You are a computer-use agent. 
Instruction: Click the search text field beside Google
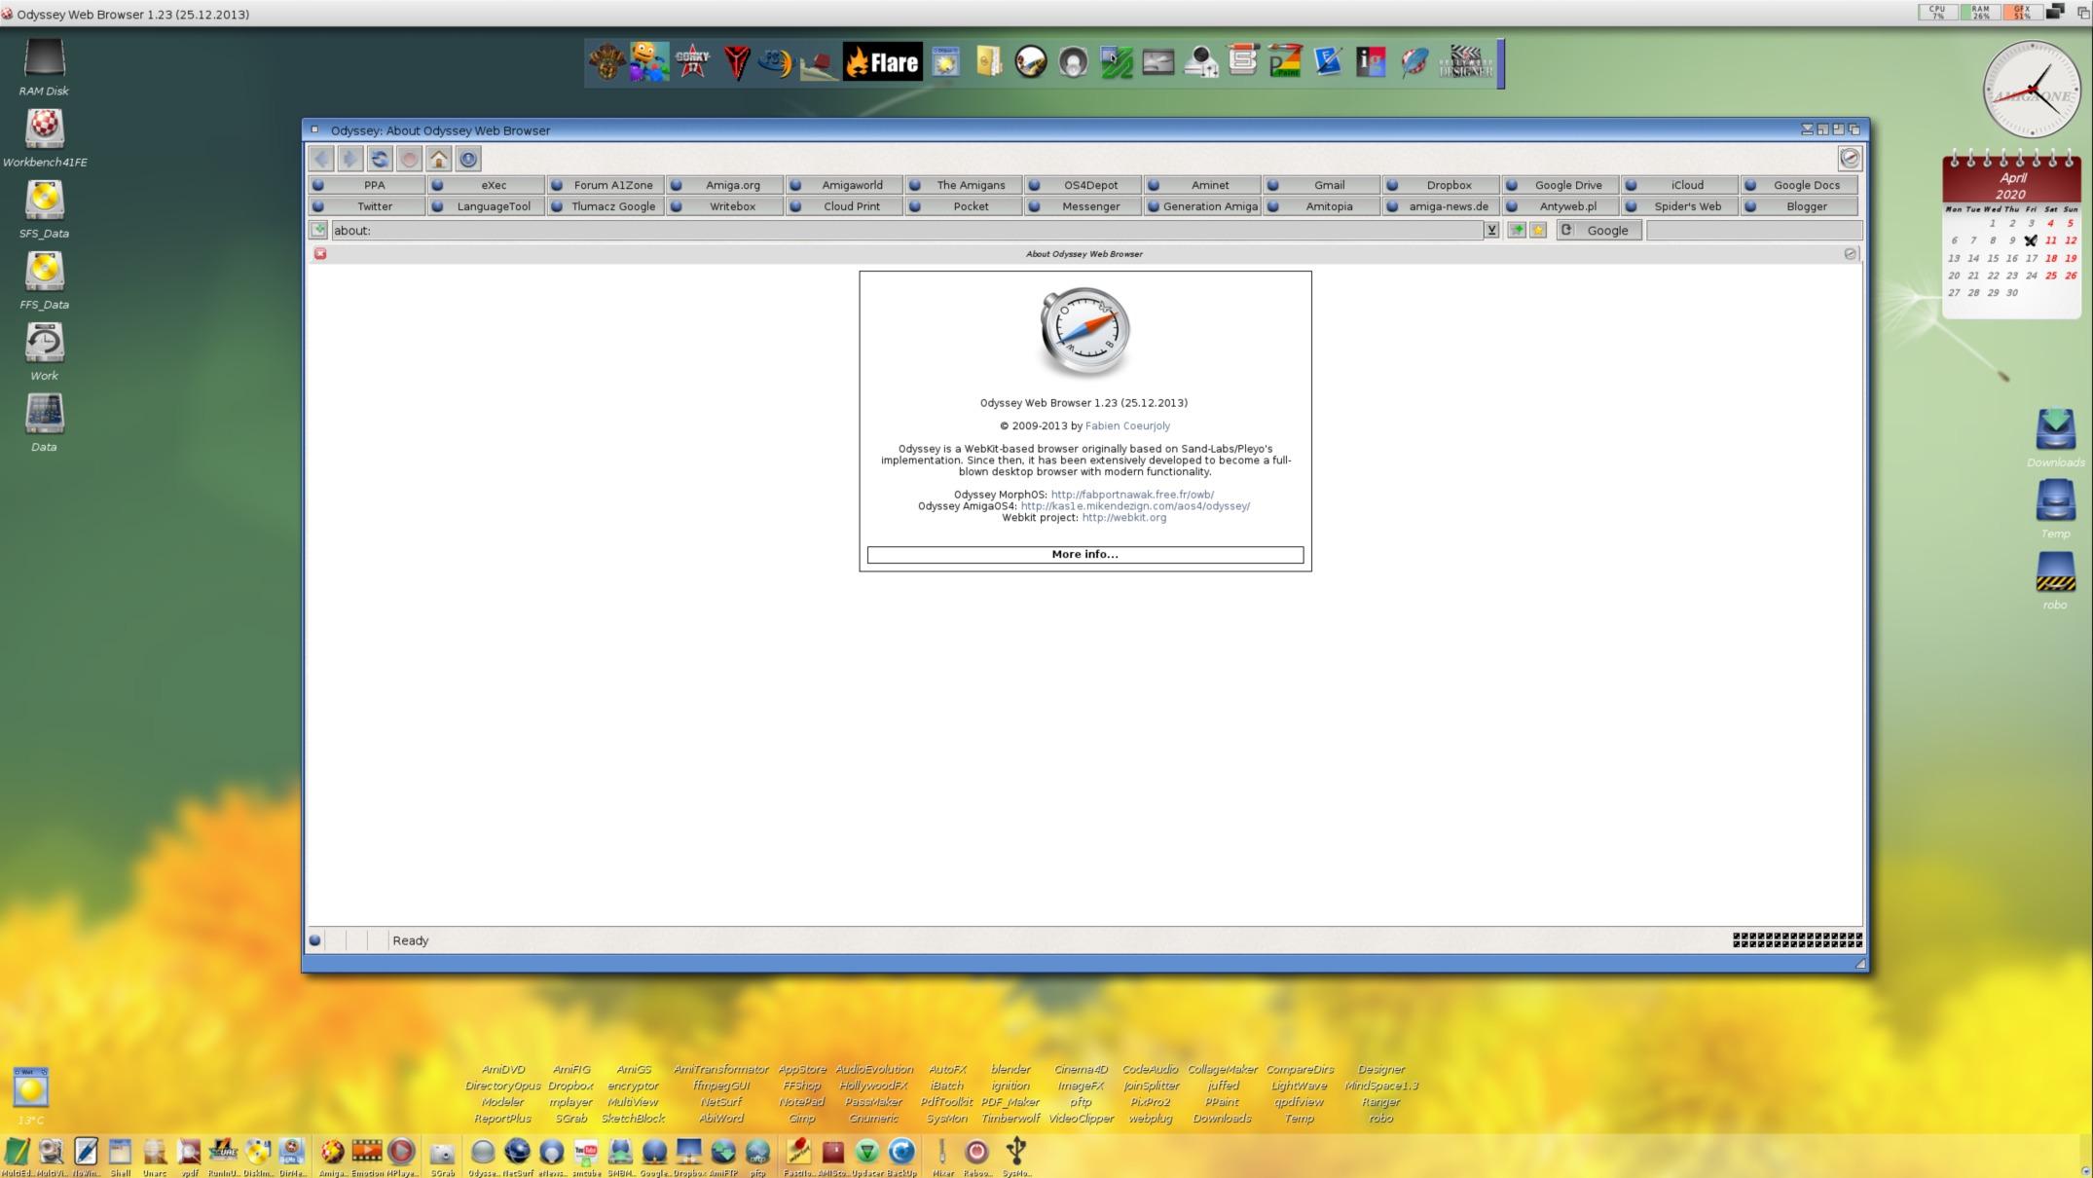point(1753,231)
